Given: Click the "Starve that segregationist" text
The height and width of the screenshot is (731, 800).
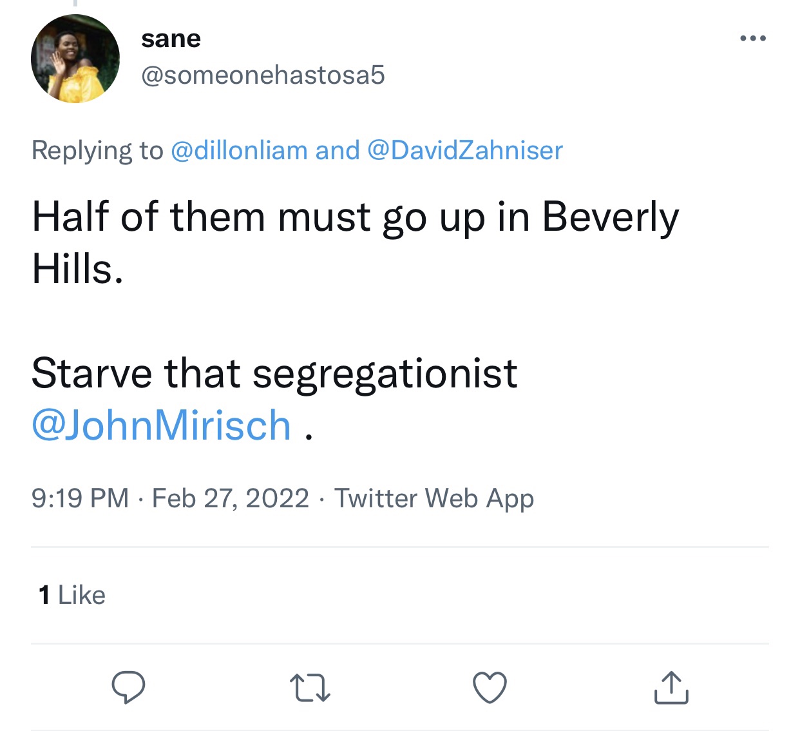Looking at the screenshot, I should (x=274, y=373).
